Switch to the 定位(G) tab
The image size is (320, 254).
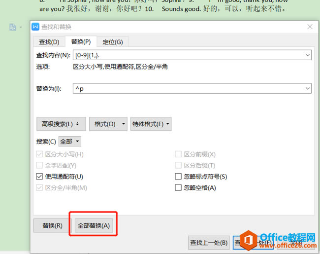(x=113, y=42)
